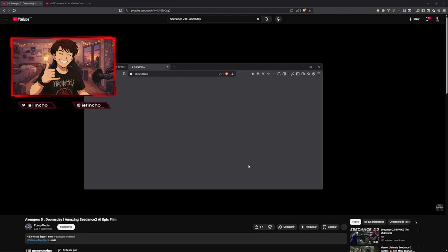Click the 115 comentarios heading
The image size is (448, 252).
[38, 250]
